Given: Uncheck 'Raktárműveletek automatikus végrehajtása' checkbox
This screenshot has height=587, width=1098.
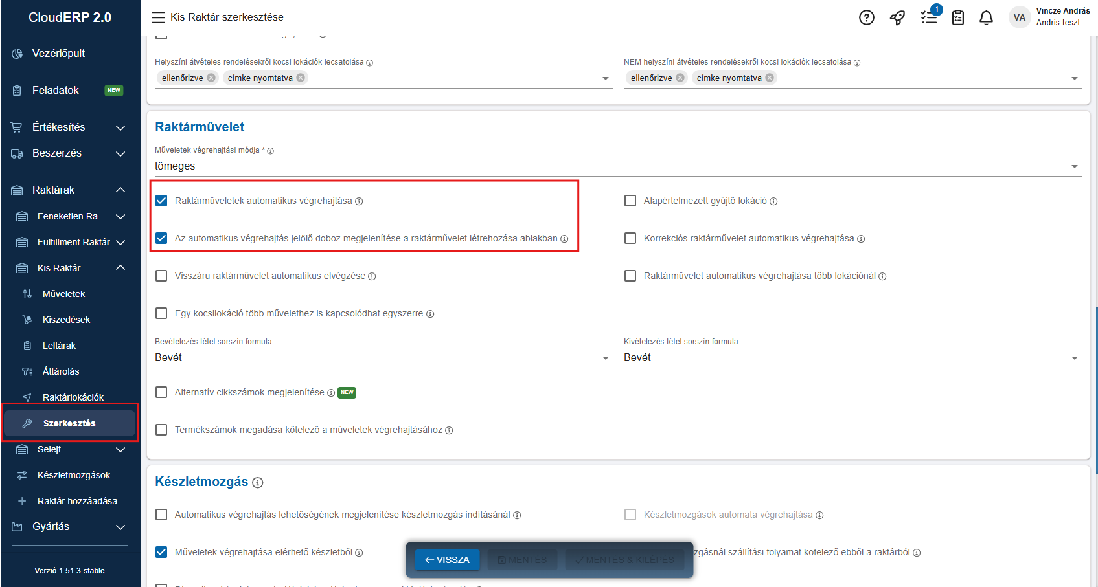Looking at the screenshot, I should [161, 201].
